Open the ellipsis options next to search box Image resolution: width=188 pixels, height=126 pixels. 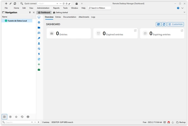pyautogui.click(x=35, y=122)
